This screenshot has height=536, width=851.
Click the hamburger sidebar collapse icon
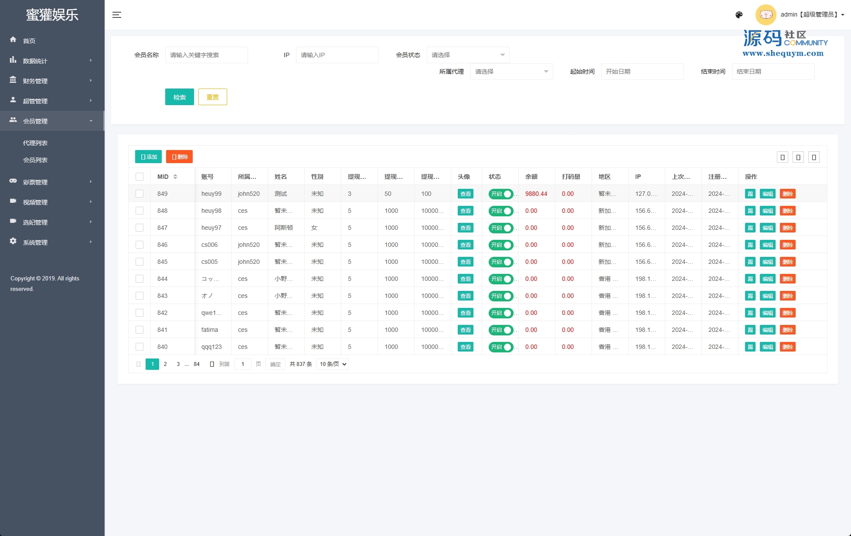coord(117,15)
